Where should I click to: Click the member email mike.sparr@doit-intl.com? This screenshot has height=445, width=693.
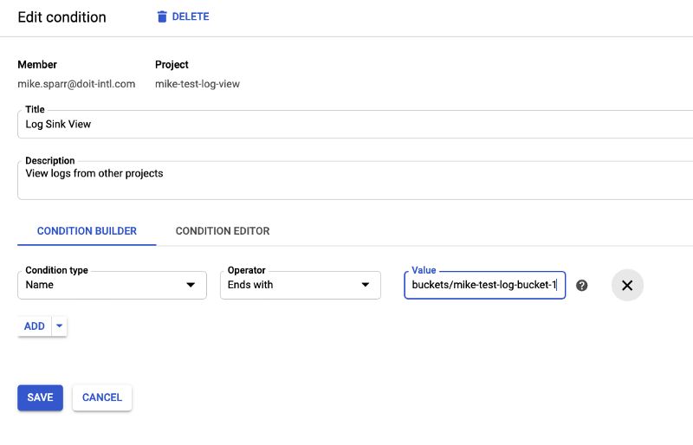click(76, 84)
